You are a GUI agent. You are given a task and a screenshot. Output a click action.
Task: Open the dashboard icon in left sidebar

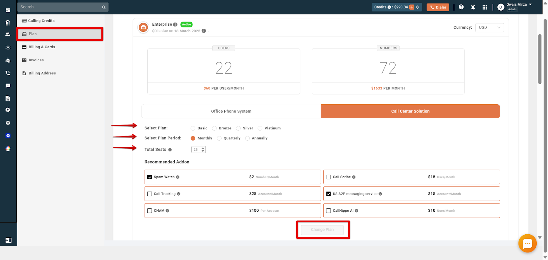click(x=8, y=10)
